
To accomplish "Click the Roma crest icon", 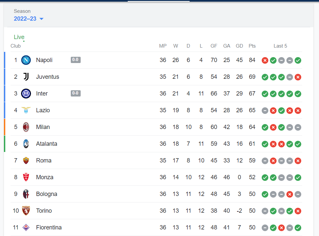I will (26, 161).
